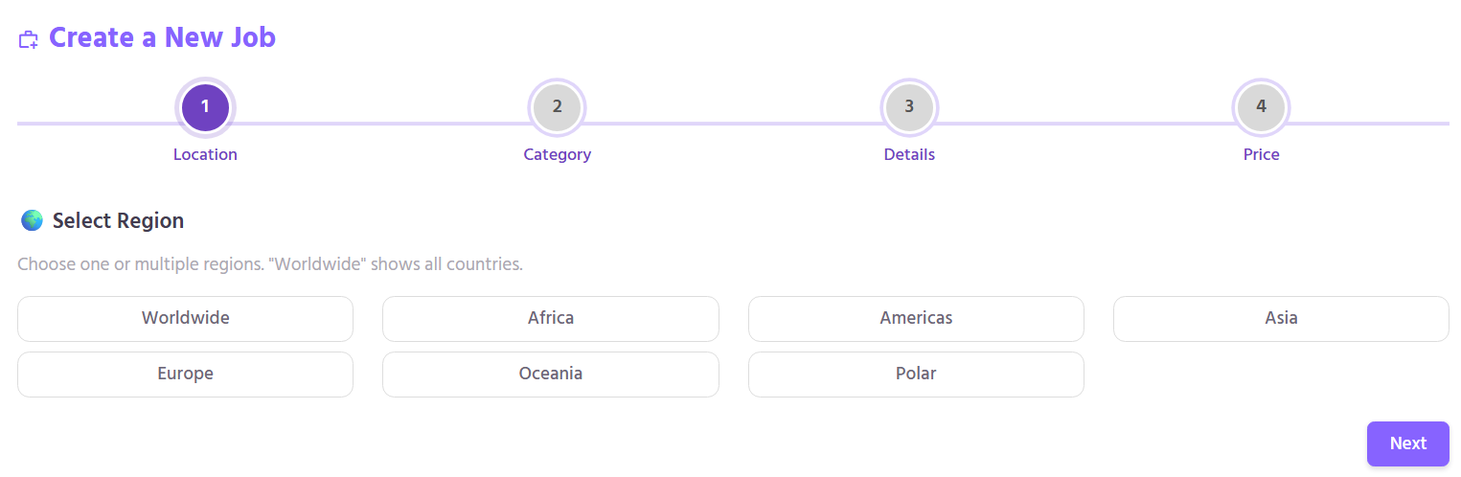Pick the Europe region option

pyautogui.click(x=185, y=374)
